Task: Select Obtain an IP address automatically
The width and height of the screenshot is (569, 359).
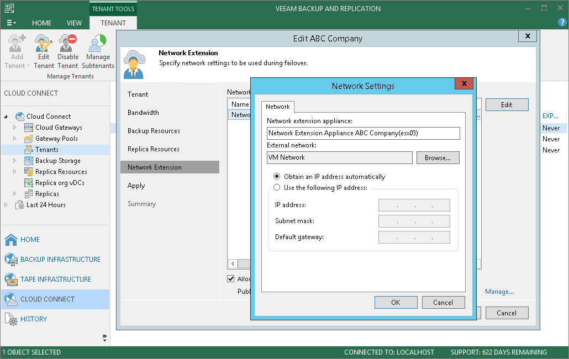Action: (x=277, y=177)
